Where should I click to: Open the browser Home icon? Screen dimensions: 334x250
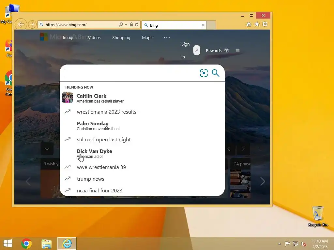(249, 24)
